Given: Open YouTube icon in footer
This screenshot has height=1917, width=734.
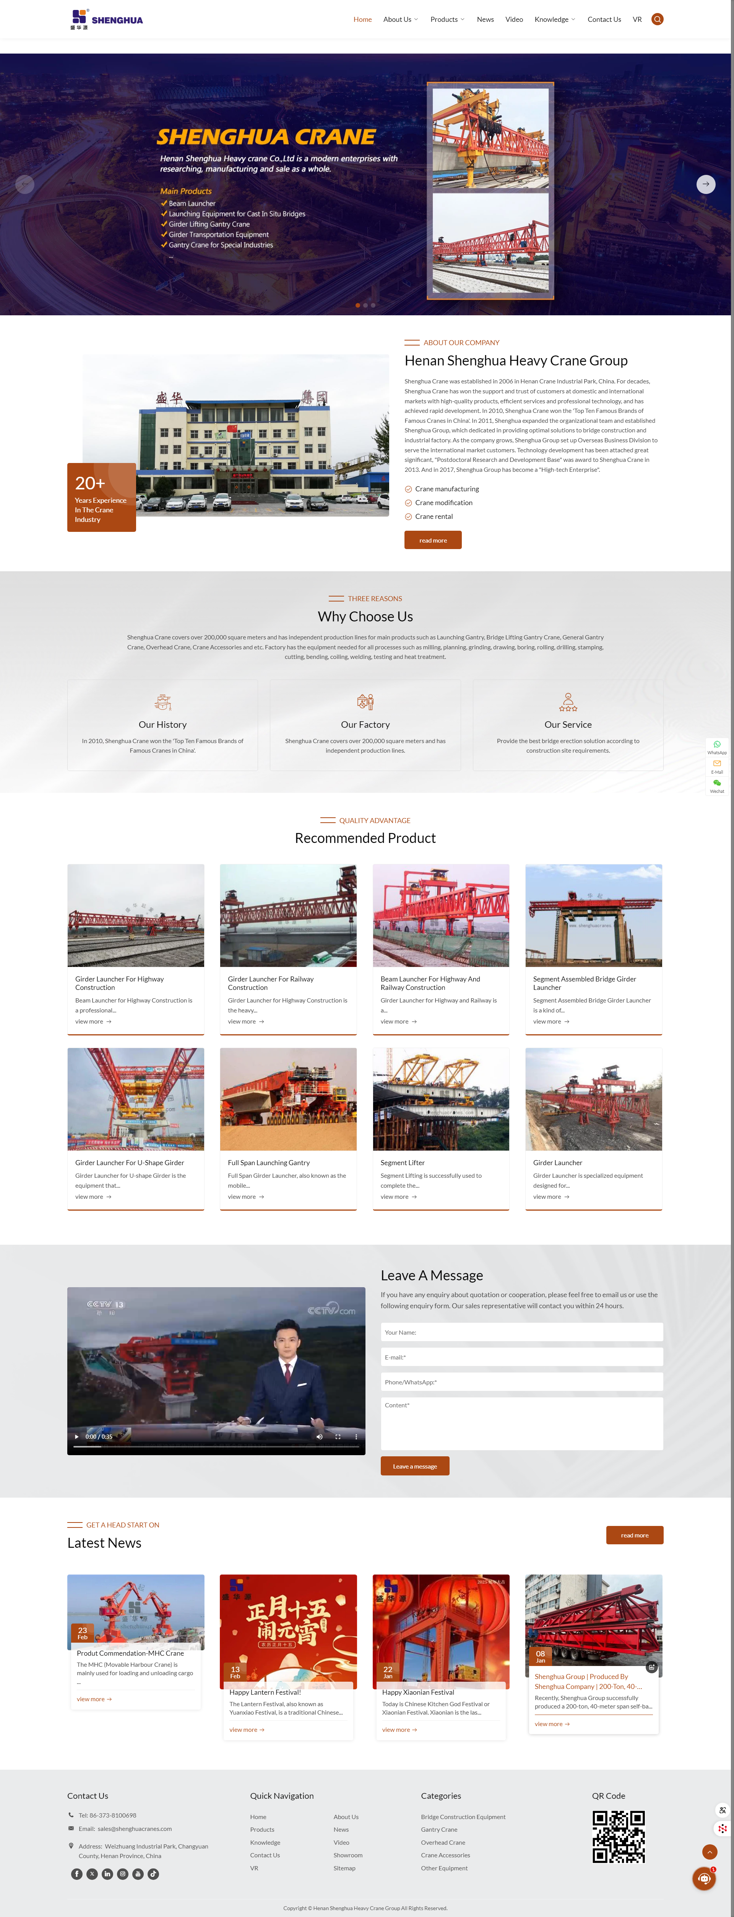Looking at the screenshot, I should click(x=138, y=1874).
